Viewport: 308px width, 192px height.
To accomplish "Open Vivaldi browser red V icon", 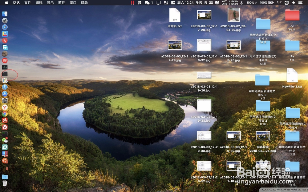I will point(5,127).
